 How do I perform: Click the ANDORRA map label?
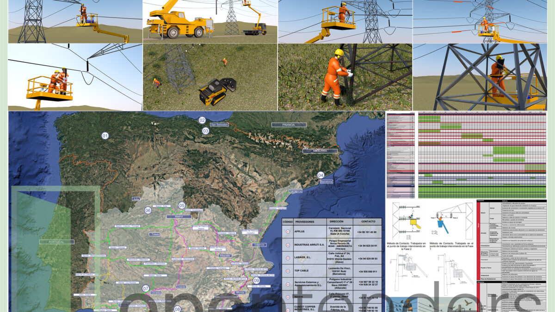pyautogui.click(x=320, y=151)
